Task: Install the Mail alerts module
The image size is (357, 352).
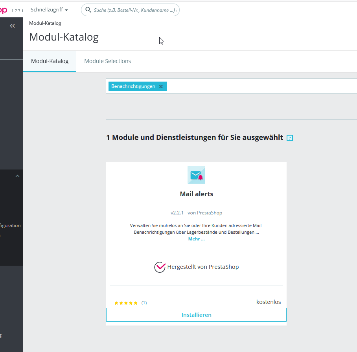Action: click(196, 315)
